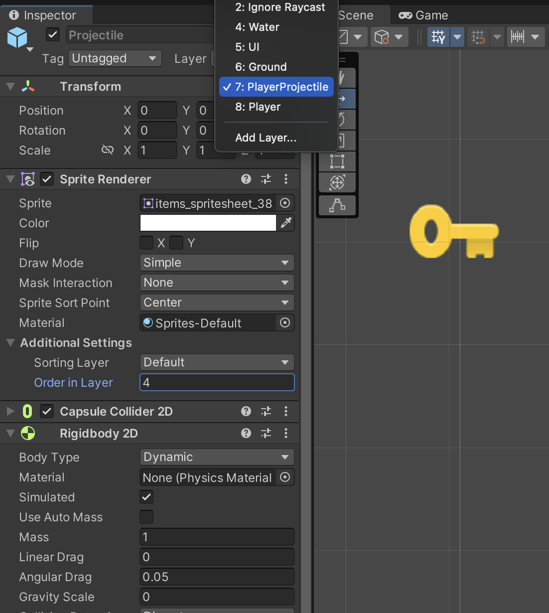Select the Rect tool in scene toolbar
Screen dimensions: 549x613
click(x=337, y=161)
